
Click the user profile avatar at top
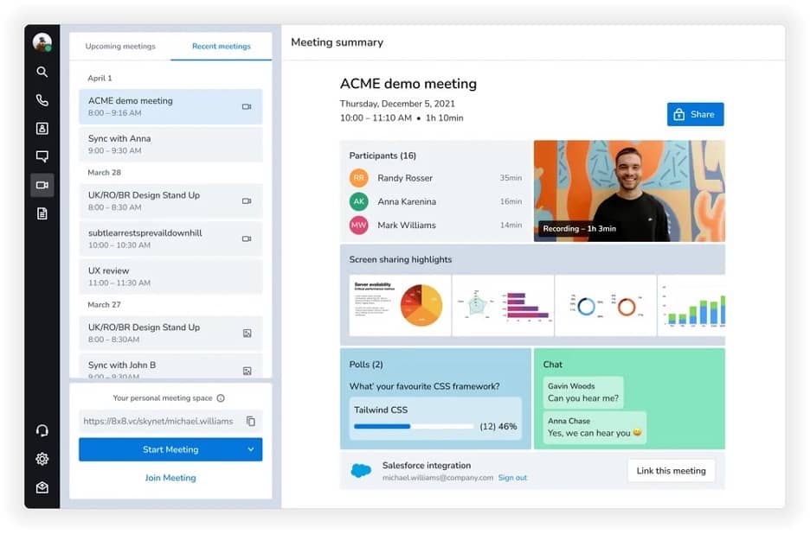coord(42,41)
